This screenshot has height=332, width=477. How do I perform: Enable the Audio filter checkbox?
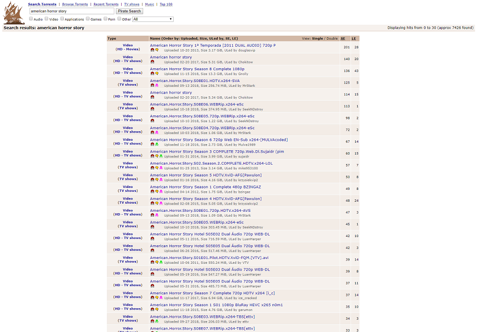31,19
